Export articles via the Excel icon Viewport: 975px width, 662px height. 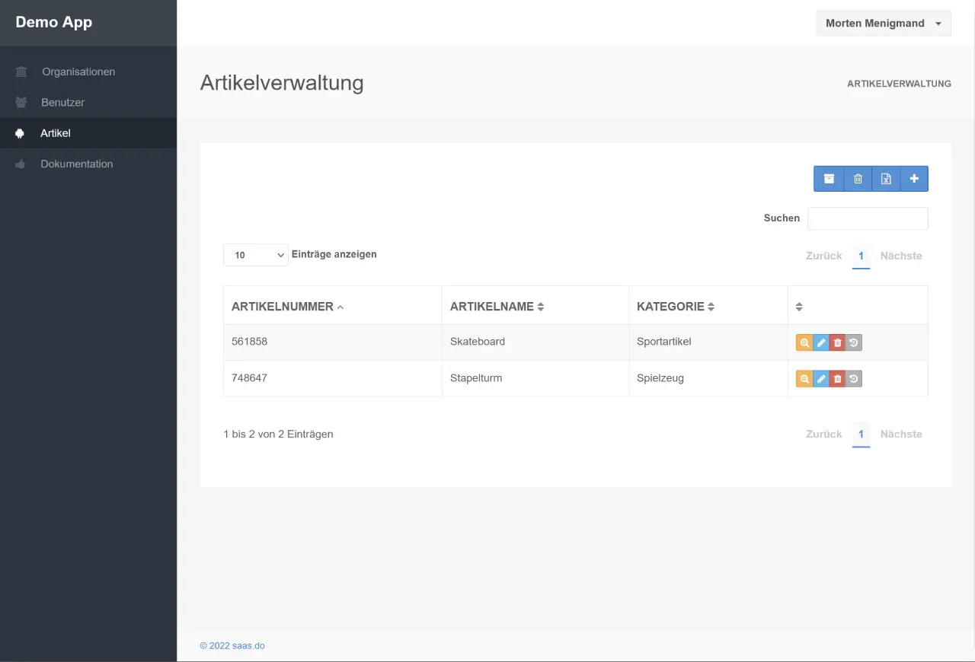tap(886, 179)
